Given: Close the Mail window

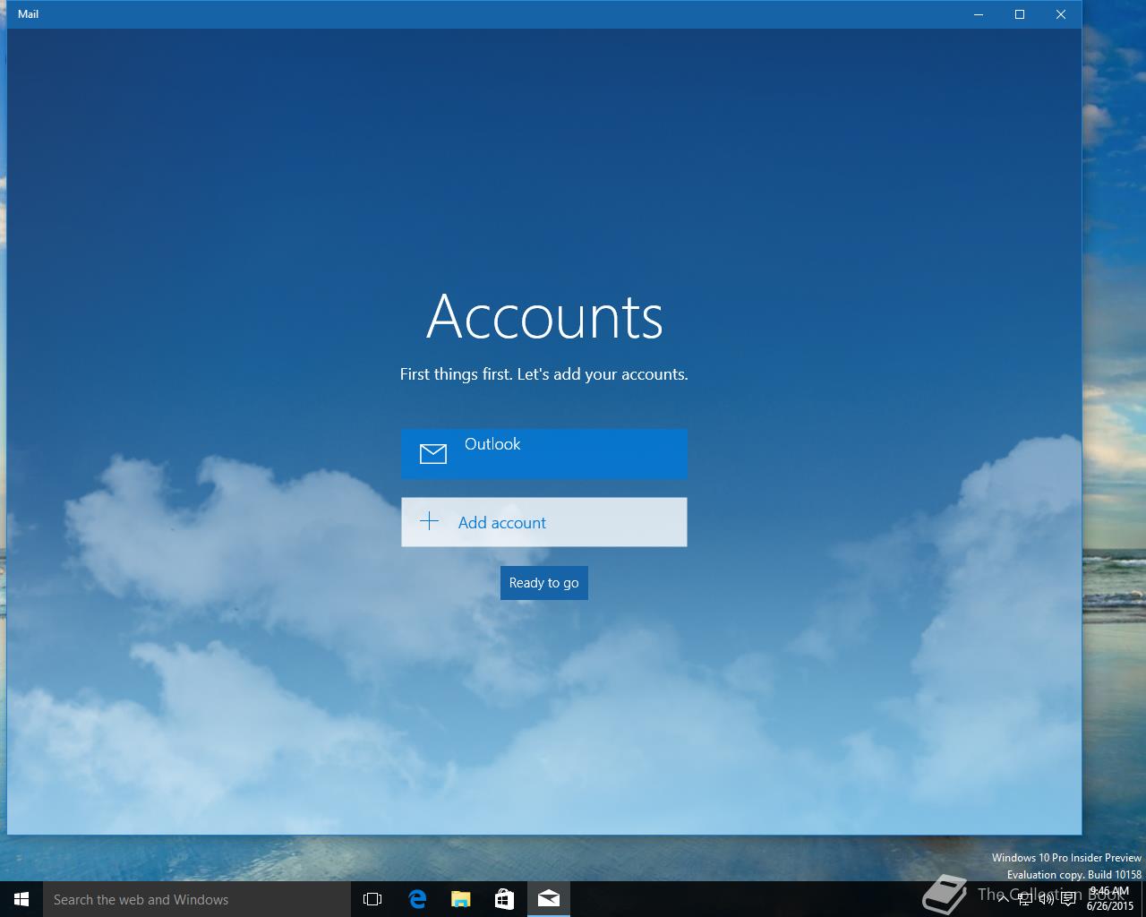Looking at the screenshot, I should tap(1061, 14).
